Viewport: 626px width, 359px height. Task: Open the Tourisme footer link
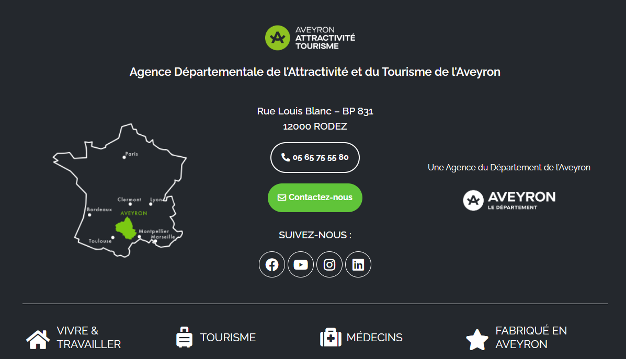(x=227, y=338)
